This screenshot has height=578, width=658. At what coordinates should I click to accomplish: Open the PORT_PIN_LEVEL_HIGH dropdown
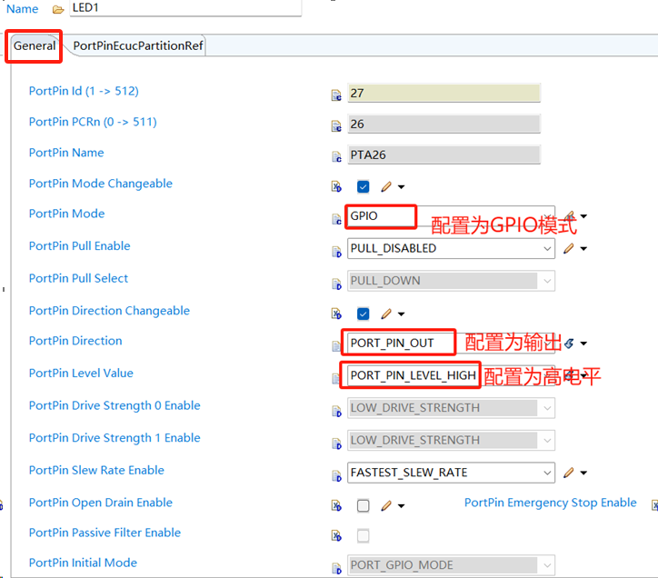point(451,375)
